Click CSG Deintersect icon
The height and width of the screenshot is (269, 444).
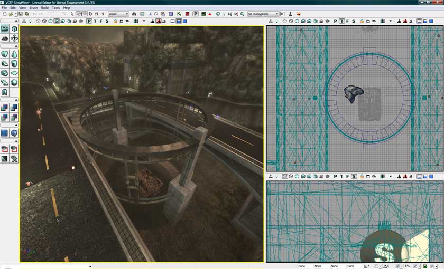(x=14, y=117)
